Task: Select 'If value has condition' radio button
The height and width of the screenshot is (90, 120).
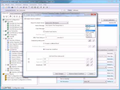Action: (x=44, y=49)
